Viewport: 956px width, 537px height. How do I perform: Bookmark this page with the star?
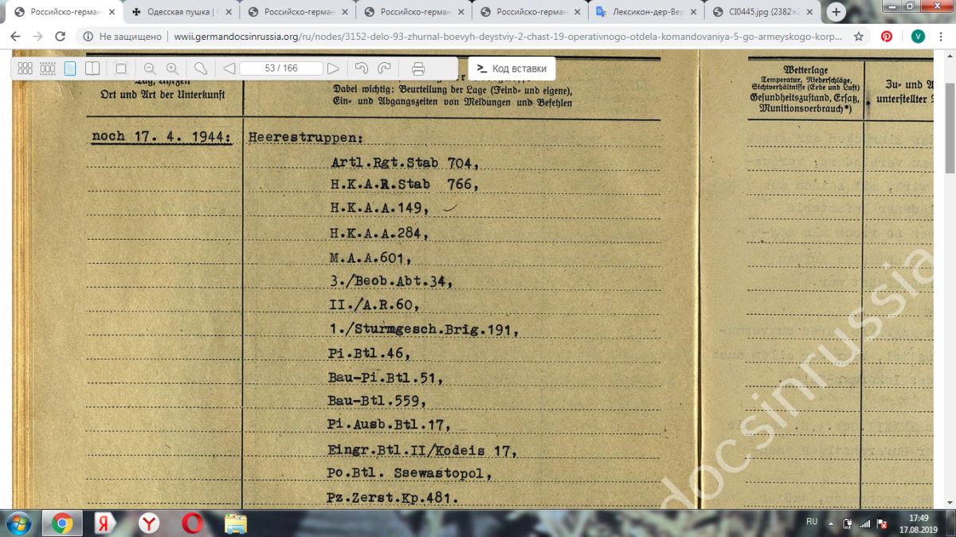coord(858,37)
